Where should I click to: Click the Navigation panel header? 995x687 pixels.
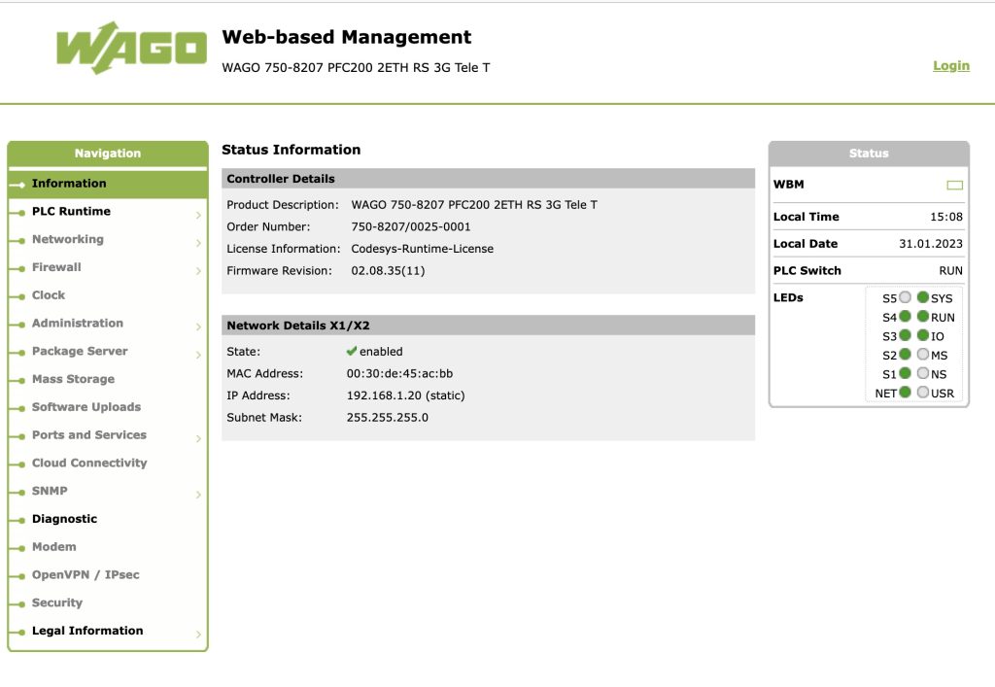coord(108,154)
